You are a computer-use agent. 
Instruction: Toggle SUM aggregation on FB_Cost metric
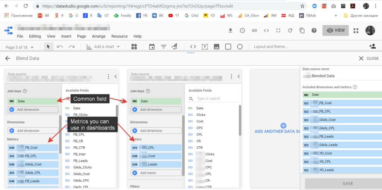click(12, 147)
